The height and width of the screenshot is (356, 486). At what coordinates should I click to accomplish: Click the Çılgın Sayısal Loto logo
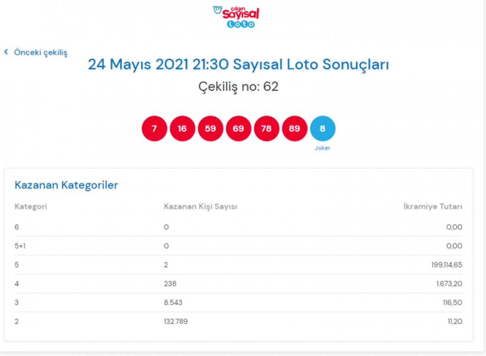(x=236, y=17)
